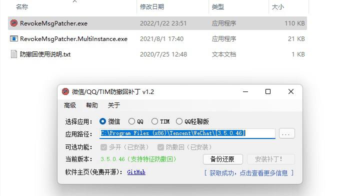
Task: Click the date 2020/7/25 12:48
Action: (x=163, y=54)
